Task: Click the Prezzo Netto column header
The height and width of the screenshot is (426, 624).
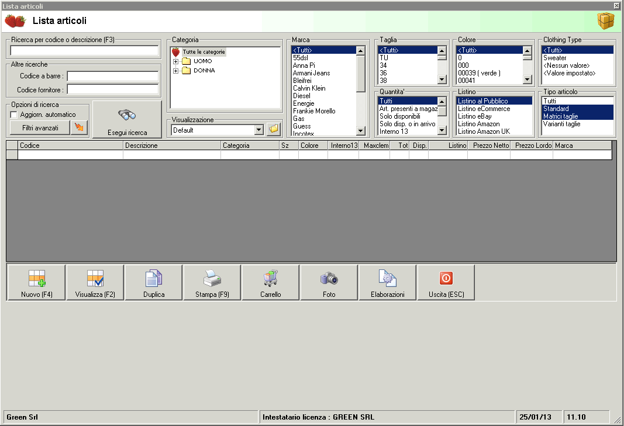Action: click(489, 146)
